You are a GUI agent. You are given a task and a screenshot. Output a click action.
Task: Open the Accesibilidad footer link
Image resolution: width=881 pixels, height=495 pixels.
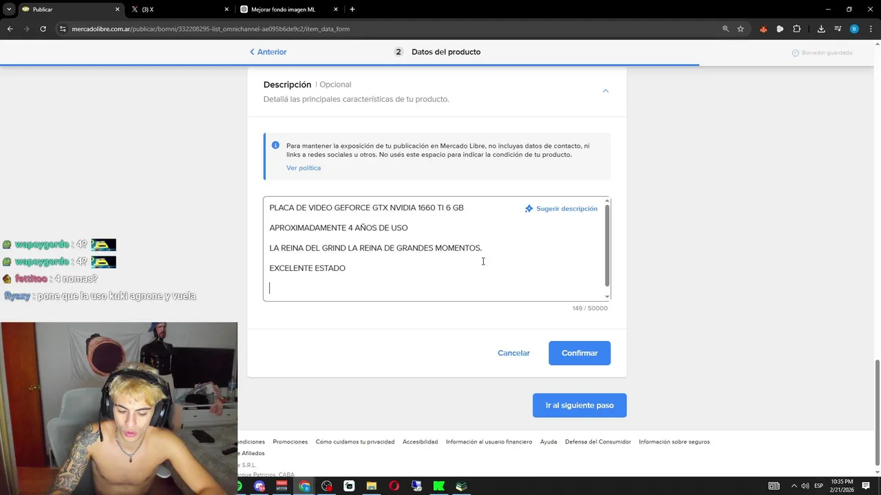coord(420,441)
